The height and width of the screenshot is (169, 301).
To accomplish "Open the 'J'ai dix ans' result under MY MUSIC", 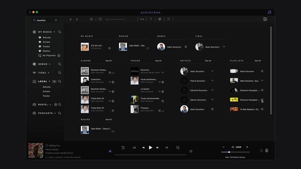I will point(95,47).
